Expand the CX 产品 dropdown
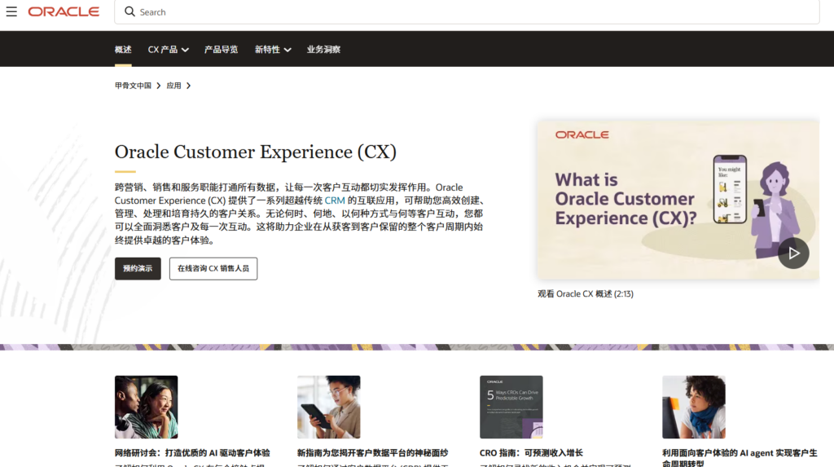 coord(168,50)
